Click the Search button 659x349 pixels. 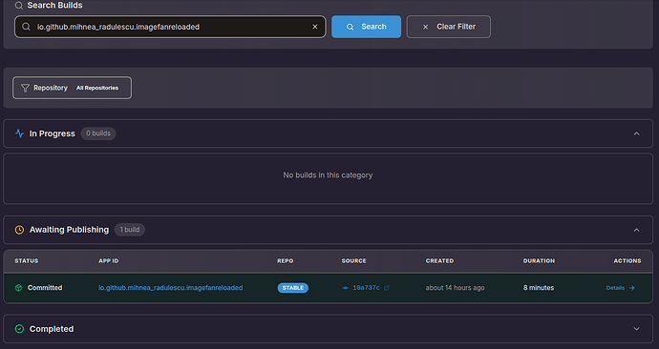[366, 27]
